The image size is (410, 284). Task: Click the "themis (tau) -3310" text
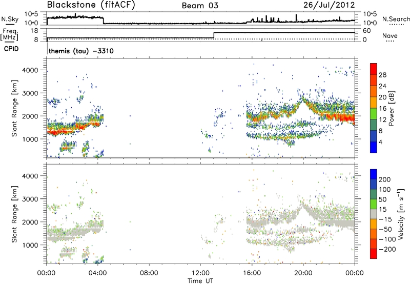[81, 51]
